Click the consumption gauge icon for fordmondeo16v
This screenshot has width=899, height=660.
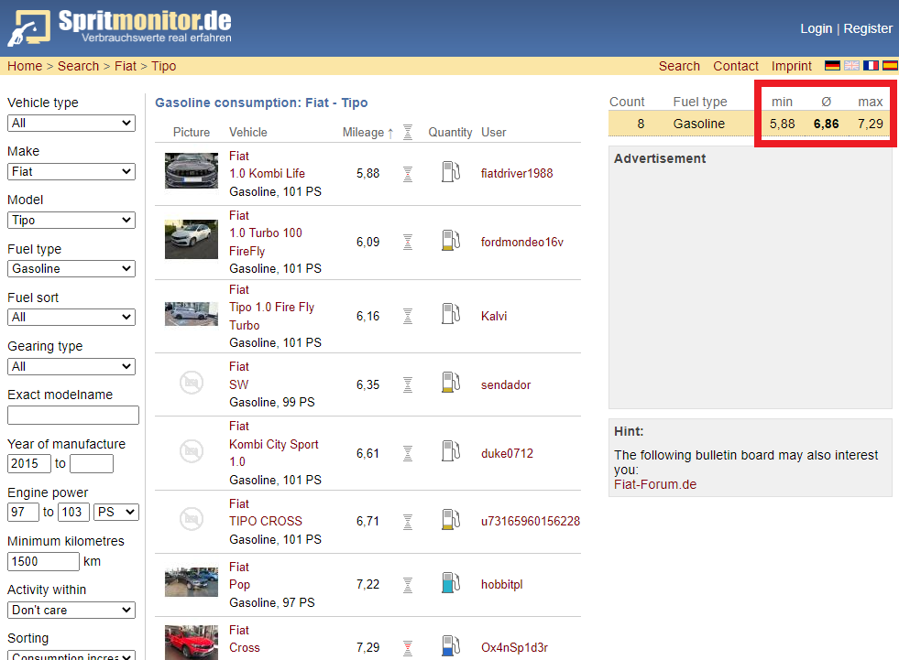pos(408,243)
